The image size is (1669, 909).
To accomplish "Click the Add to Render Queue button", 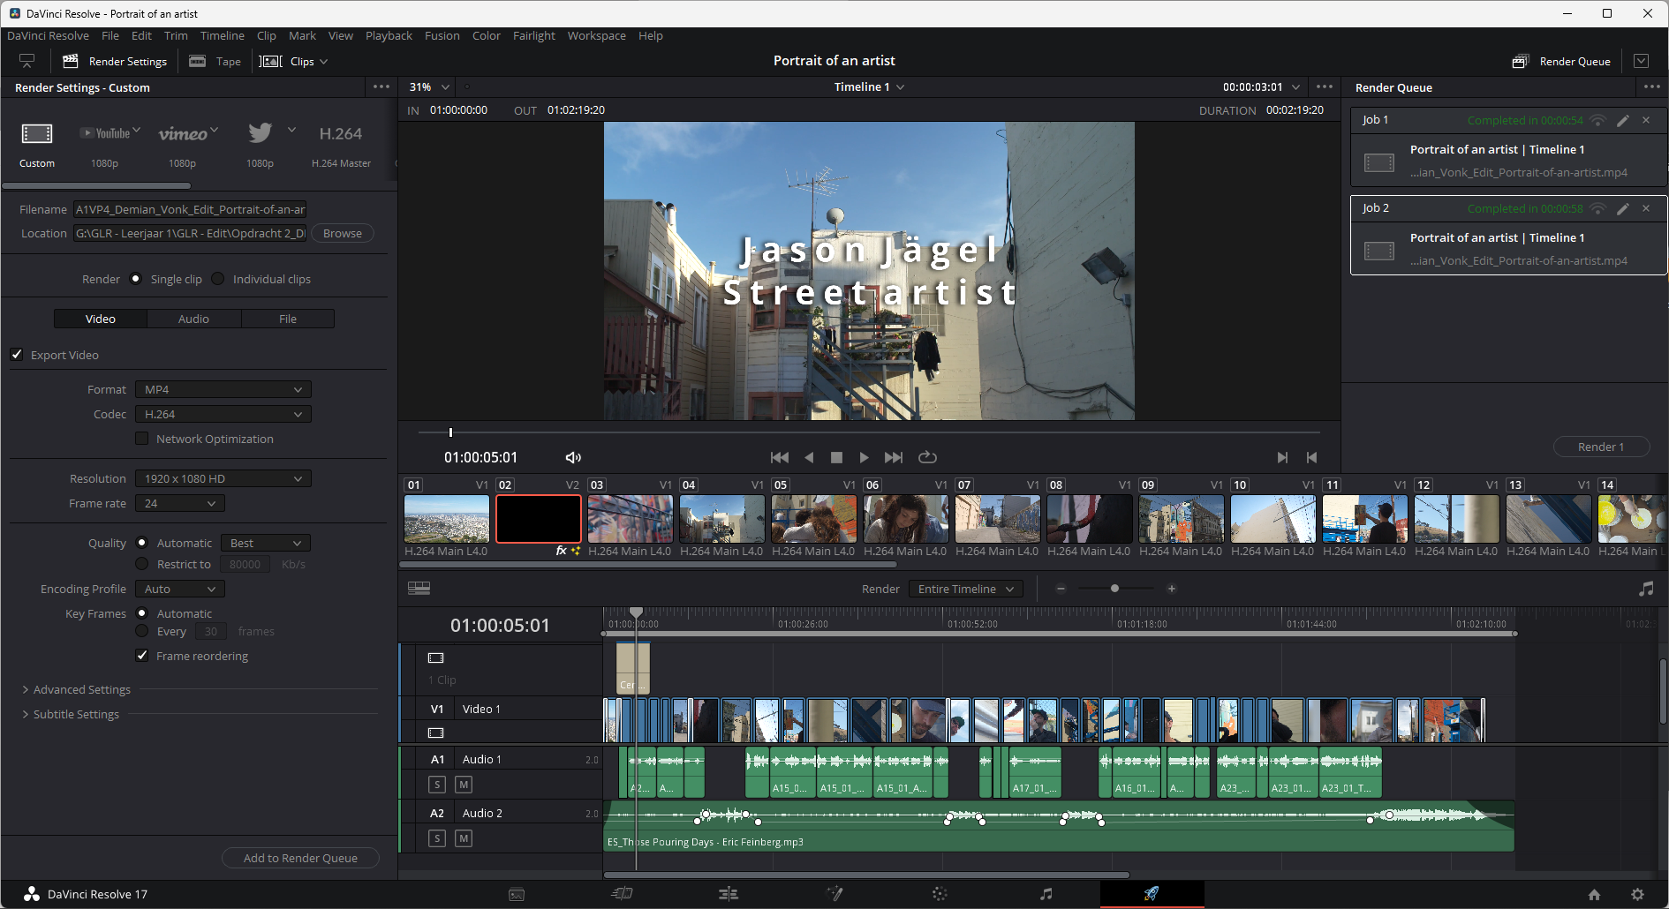I will point(300,858).
